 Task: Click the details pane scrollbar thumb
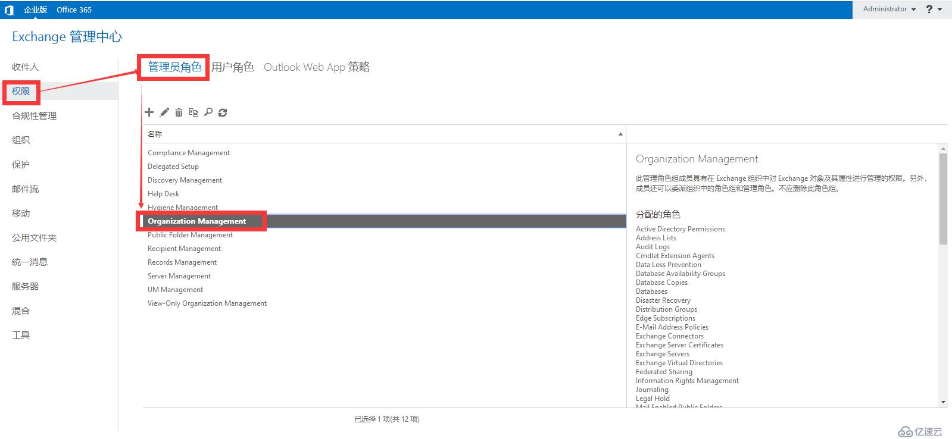[x=943, y=199]
